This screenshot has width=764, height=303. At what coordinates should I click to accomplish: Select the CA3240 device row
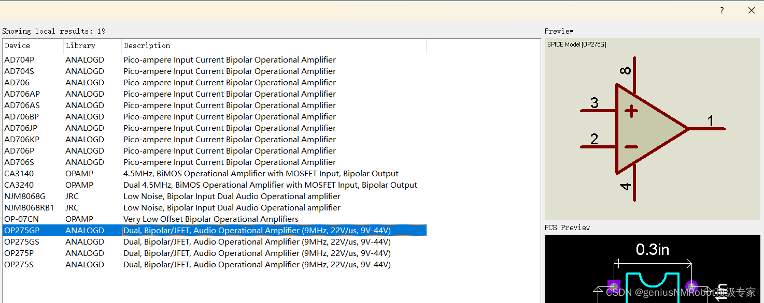click(215, 185)
